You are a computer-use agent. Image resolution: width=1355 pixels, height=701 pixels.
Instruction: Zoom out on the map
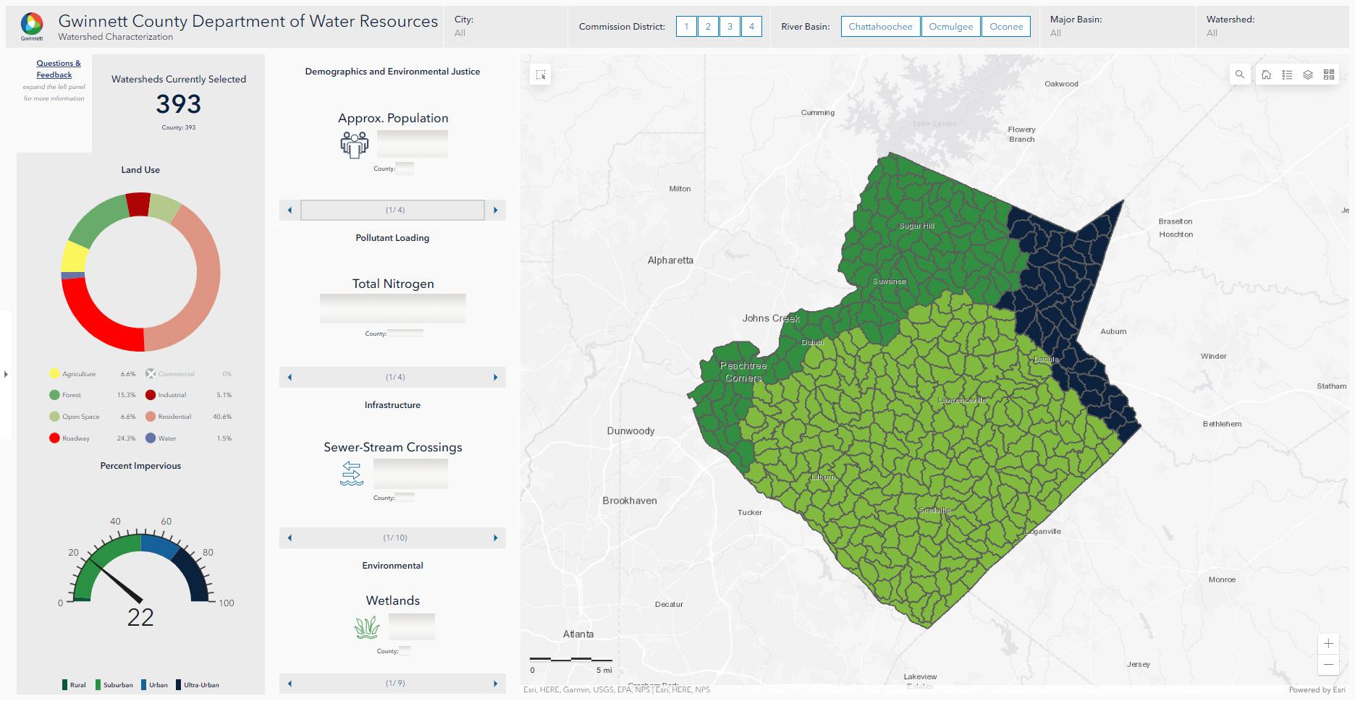1328,664
